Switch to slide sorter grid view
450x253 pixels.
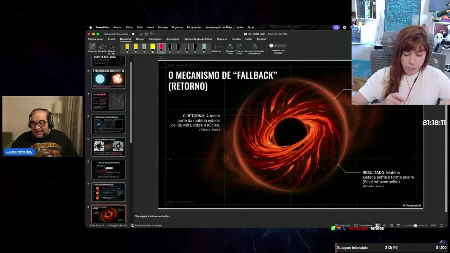(x=384, y=225)
